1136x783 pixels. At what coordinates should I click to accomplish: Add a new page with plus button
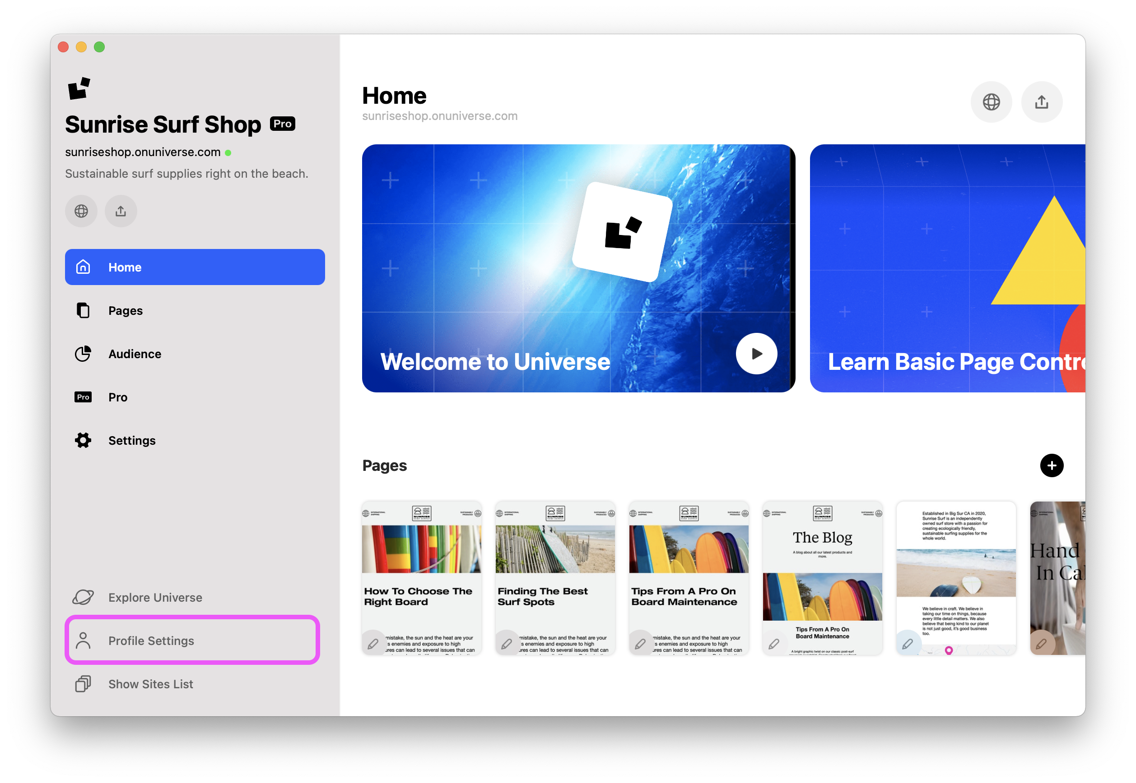coord(1052,465)
